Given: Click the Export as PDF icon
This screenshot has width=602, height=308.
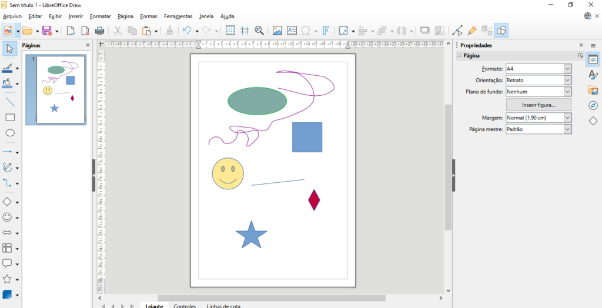Looking at the screenshot, I should point(85,31).
